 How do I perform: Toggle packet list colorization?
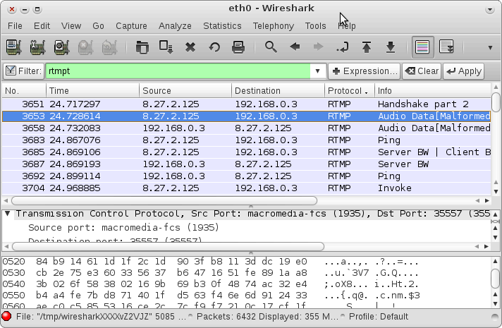[422, 47]
